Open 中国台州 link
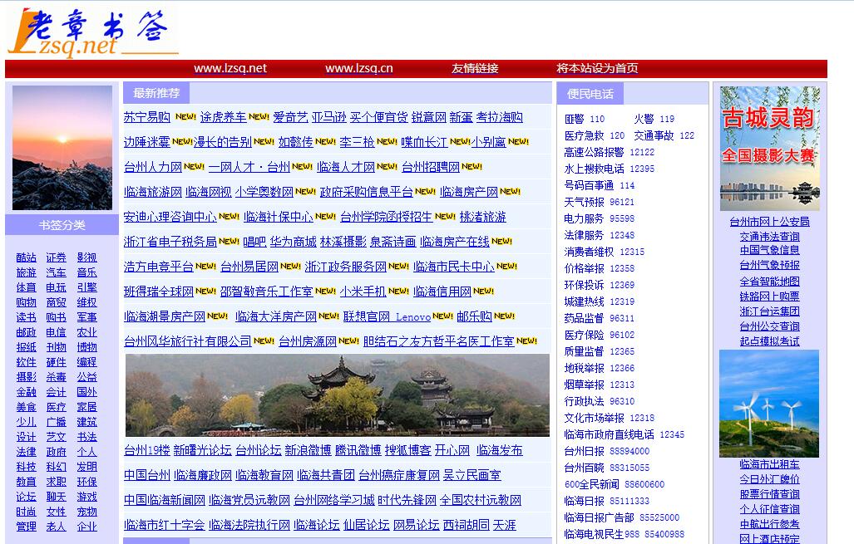Image resolution: width=854 pixels, height=544 pixels. 147,475
